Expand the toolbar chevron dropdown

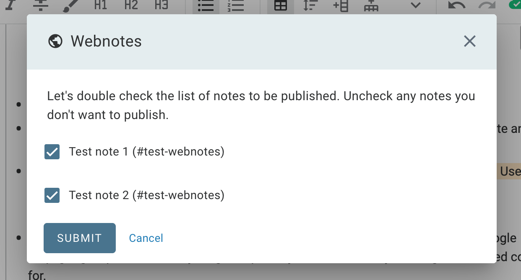click(x=415, y=5)
